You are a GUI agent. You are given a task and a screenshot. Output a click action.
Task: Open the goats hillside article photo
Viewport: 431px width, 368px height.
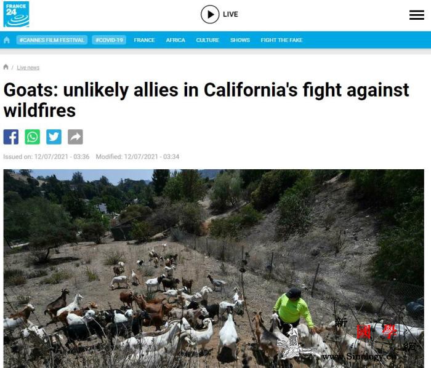(214, 268)
